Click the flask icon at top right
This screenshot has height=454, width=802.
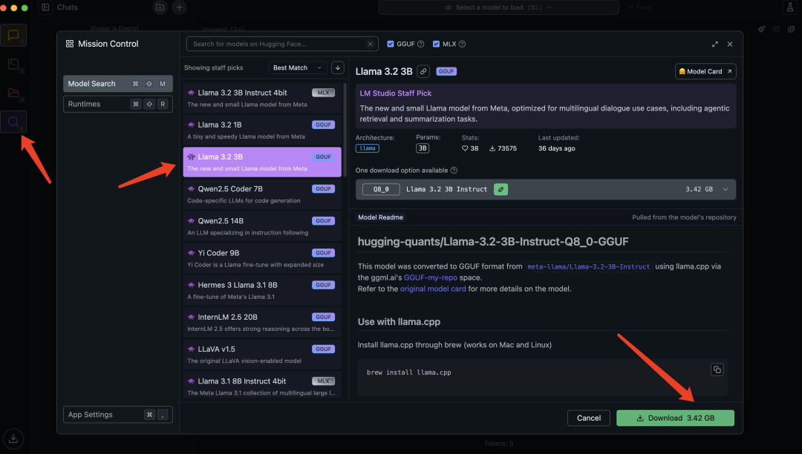[x=789, y=7]
